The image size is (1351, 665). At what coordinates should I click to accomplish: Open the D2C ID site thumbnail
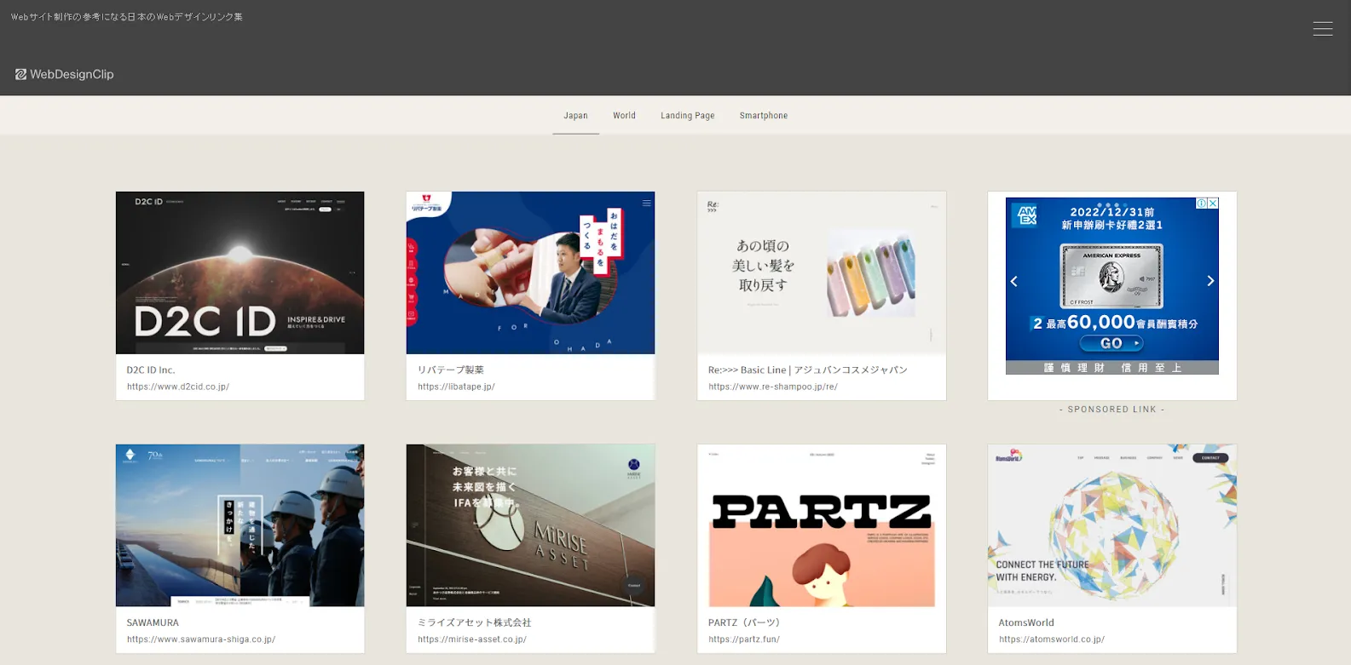coord(240,272)
